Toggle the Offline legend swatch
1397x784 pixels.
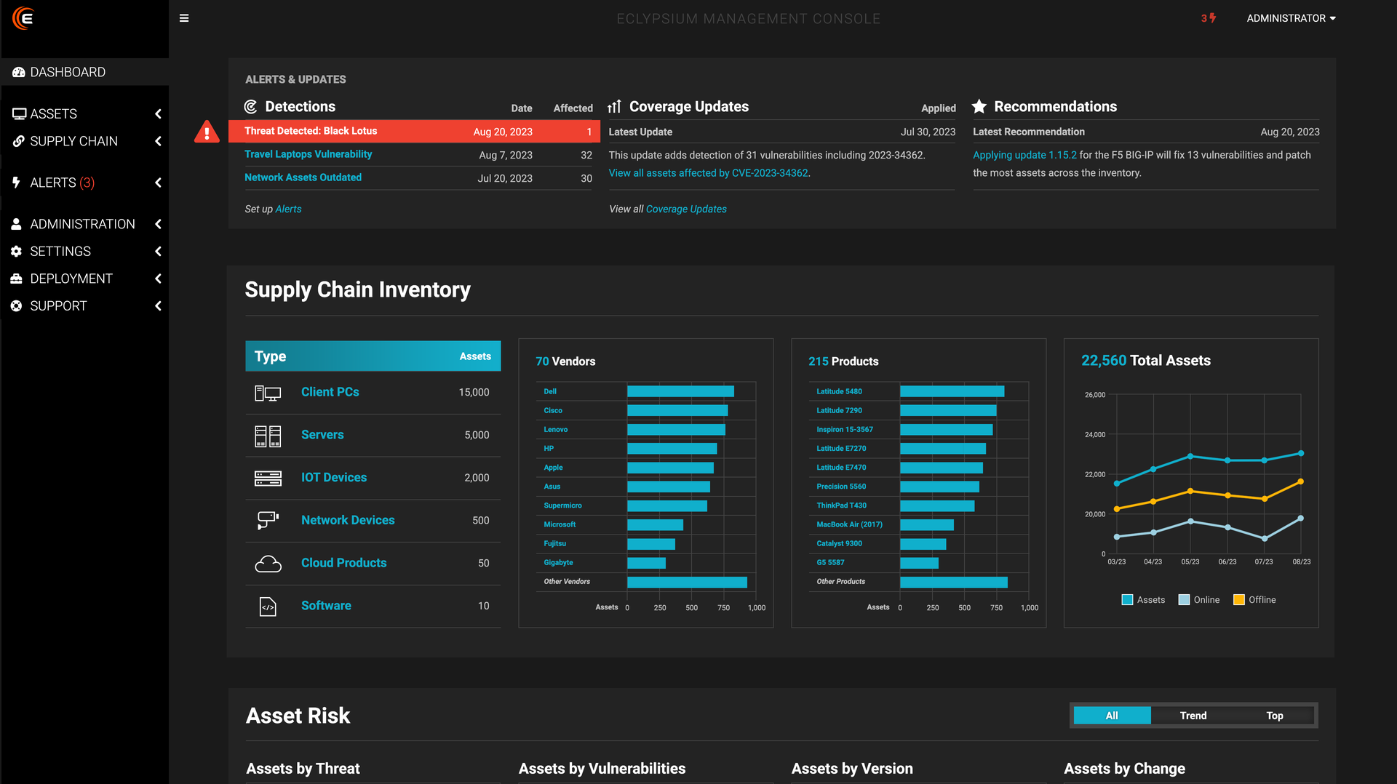tap(1239, 600)
